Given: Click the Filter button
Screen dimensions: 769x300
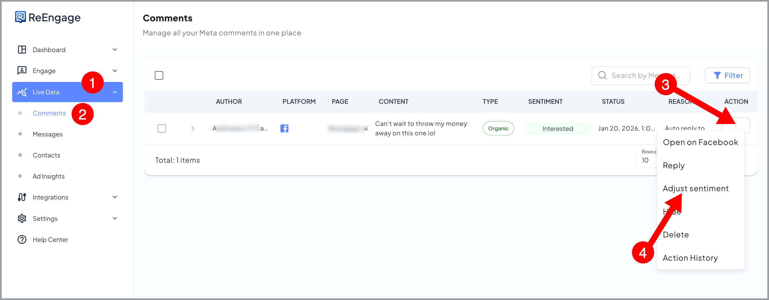Looking at the screenshot, I should [x=727, y=75].
